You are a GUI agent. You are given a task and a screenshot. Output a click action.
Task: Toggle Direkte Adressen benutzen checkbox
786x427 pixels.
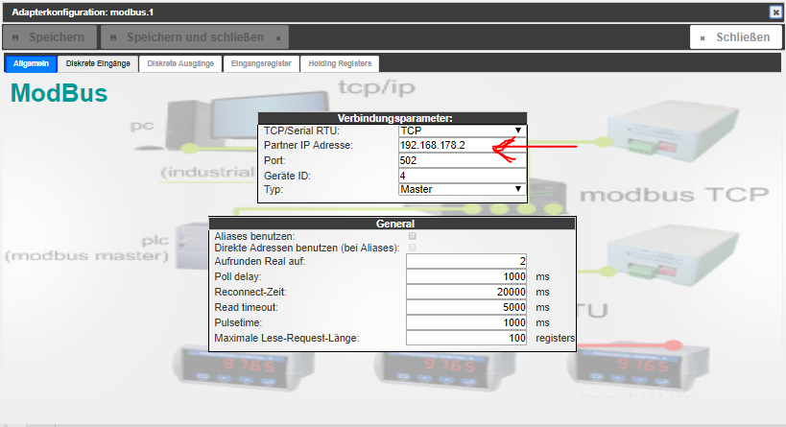click(x=413, y=248)
